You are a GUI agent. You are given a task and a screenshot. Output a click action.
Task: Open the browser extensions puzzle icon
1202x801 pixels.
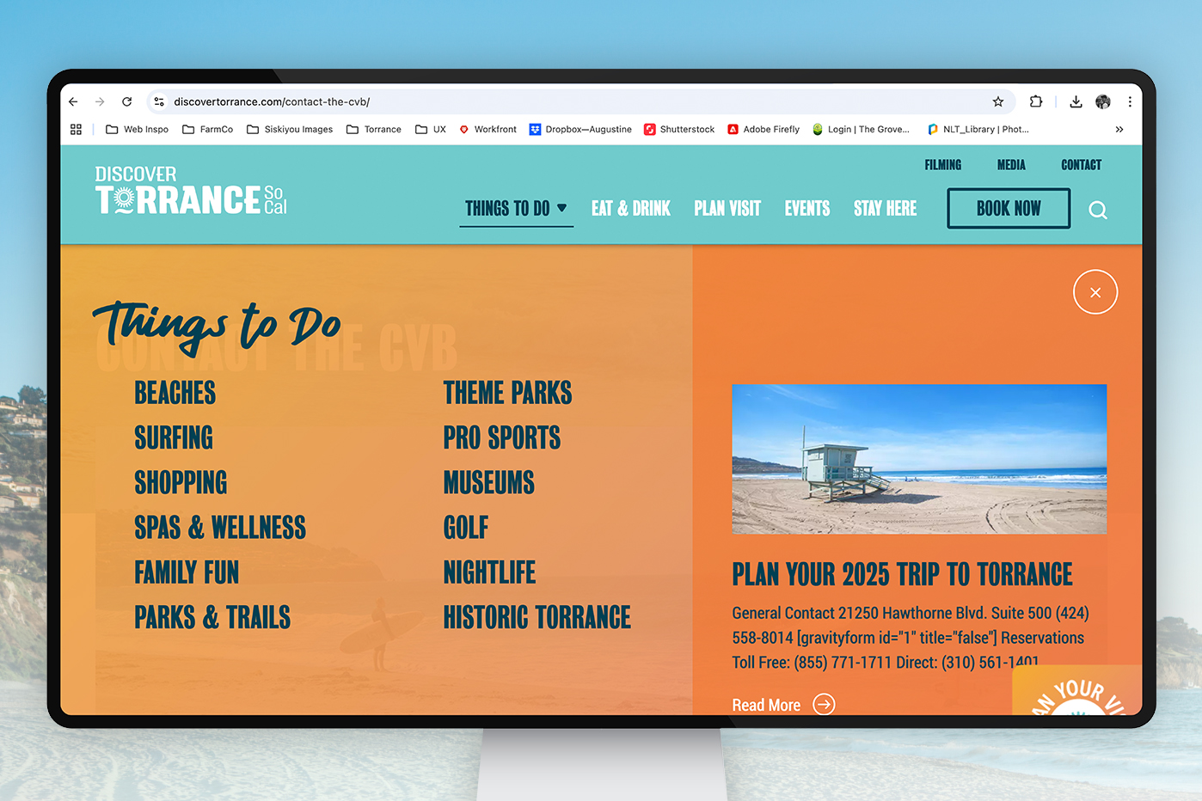click(x=1035, y=101)
